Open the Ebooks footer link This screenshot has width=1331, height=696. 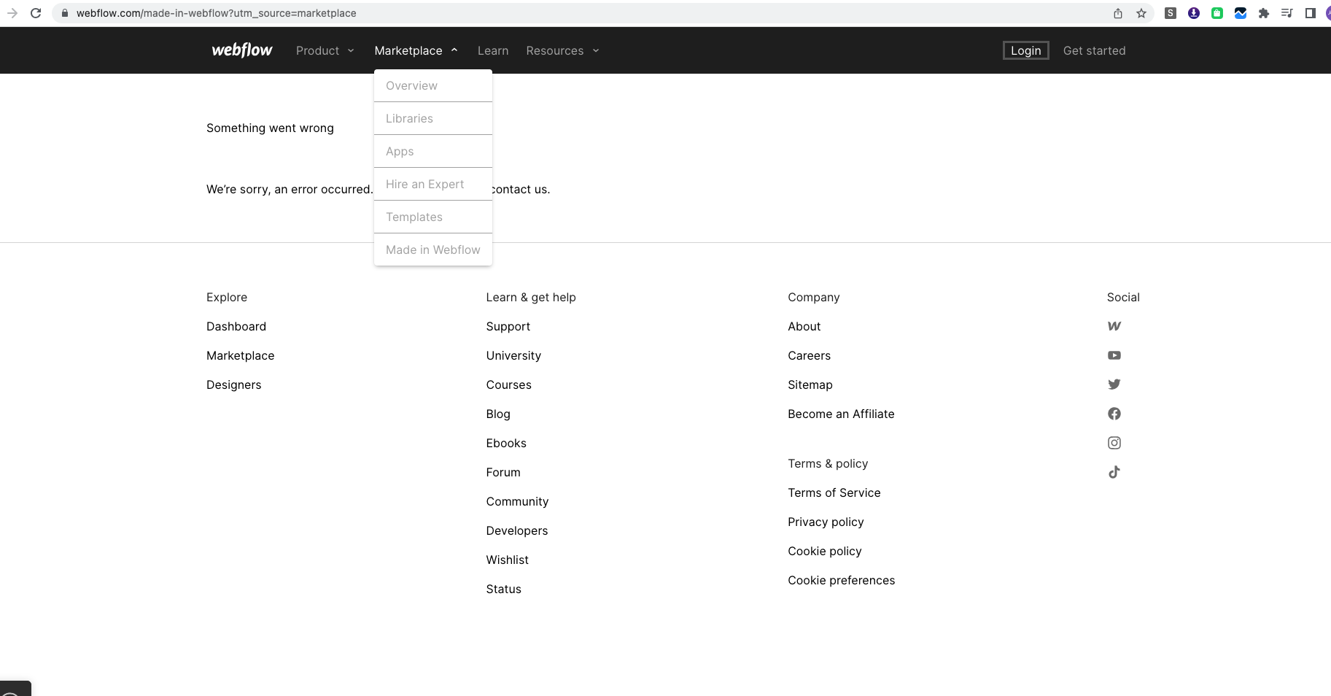(507, 443)
